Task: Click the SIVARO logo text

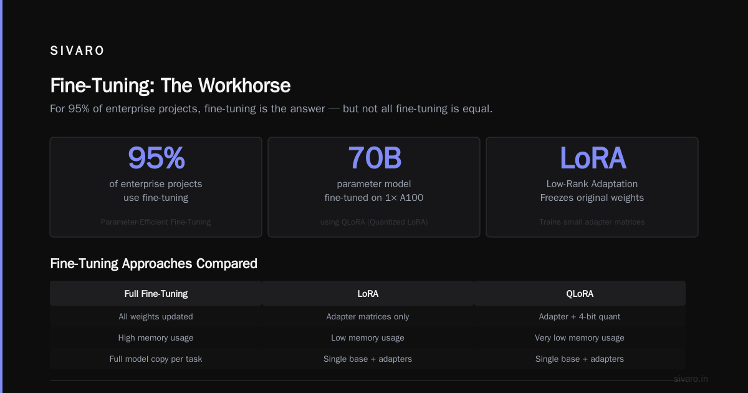Action: [x=77, y=51]
